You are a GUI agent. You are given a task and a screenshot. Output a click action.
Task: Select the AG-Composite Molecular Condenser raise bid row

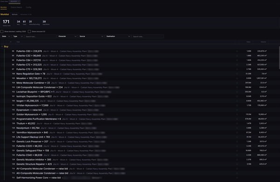coord(139,173)
